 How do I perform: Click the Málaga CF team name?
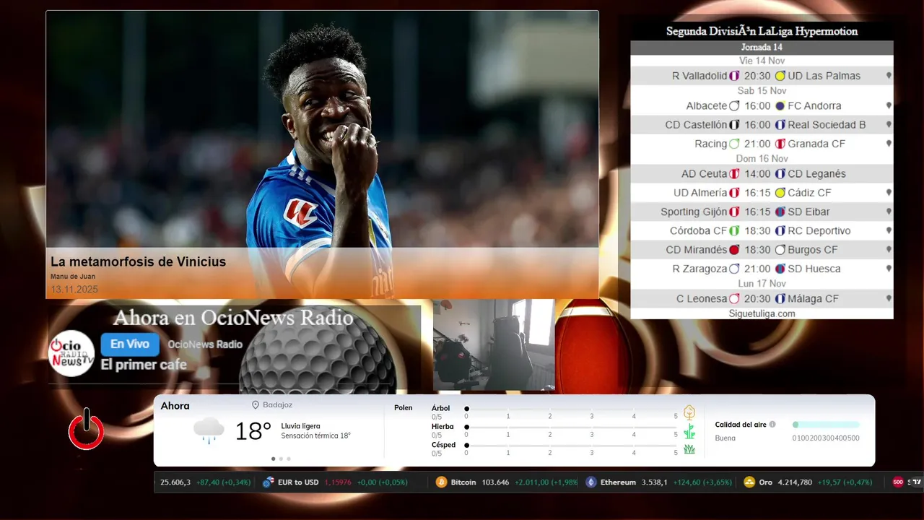tap(813, 298)
